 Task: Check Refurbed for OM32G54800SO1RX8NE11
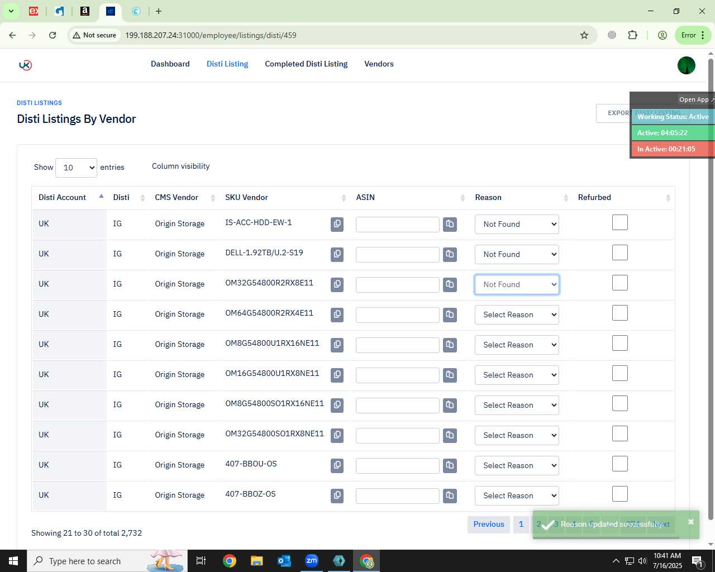pos(619,433)
